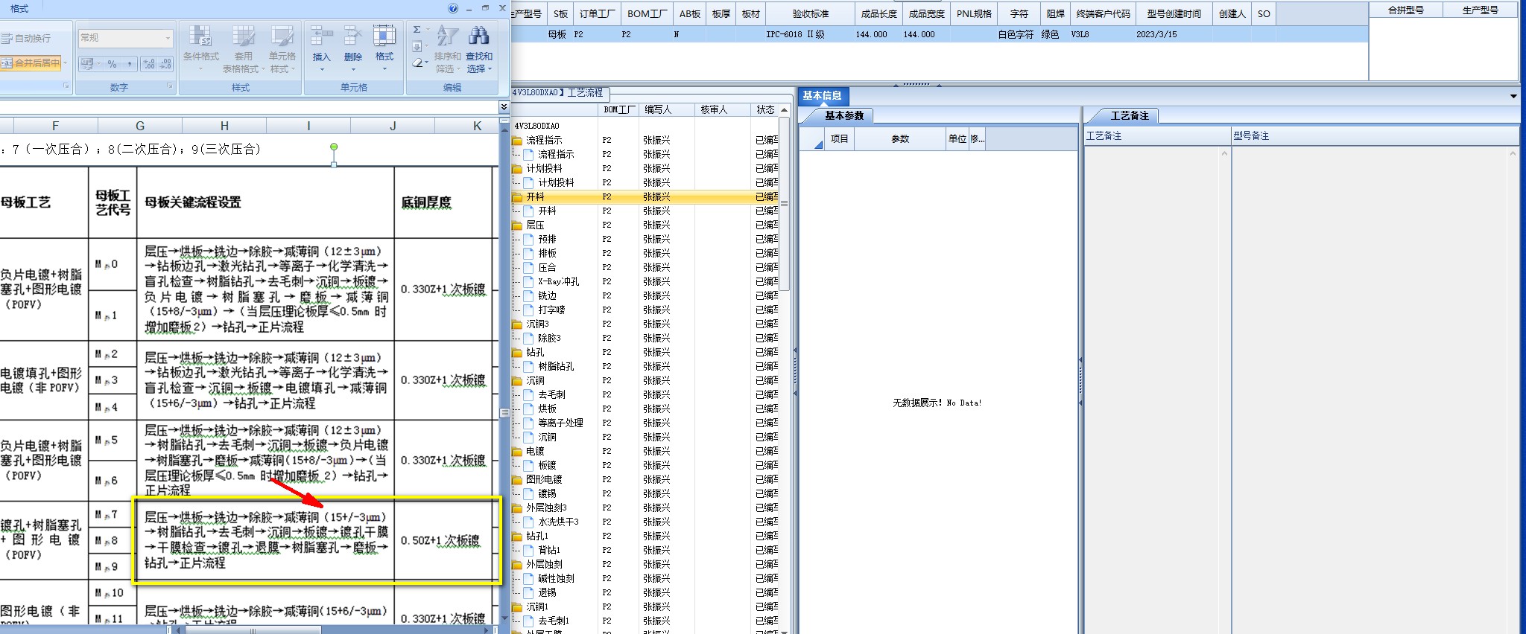Open Cell Styles (单元格样式) icon
This screenshot has height=634, width=1526.
coord(282,49)
